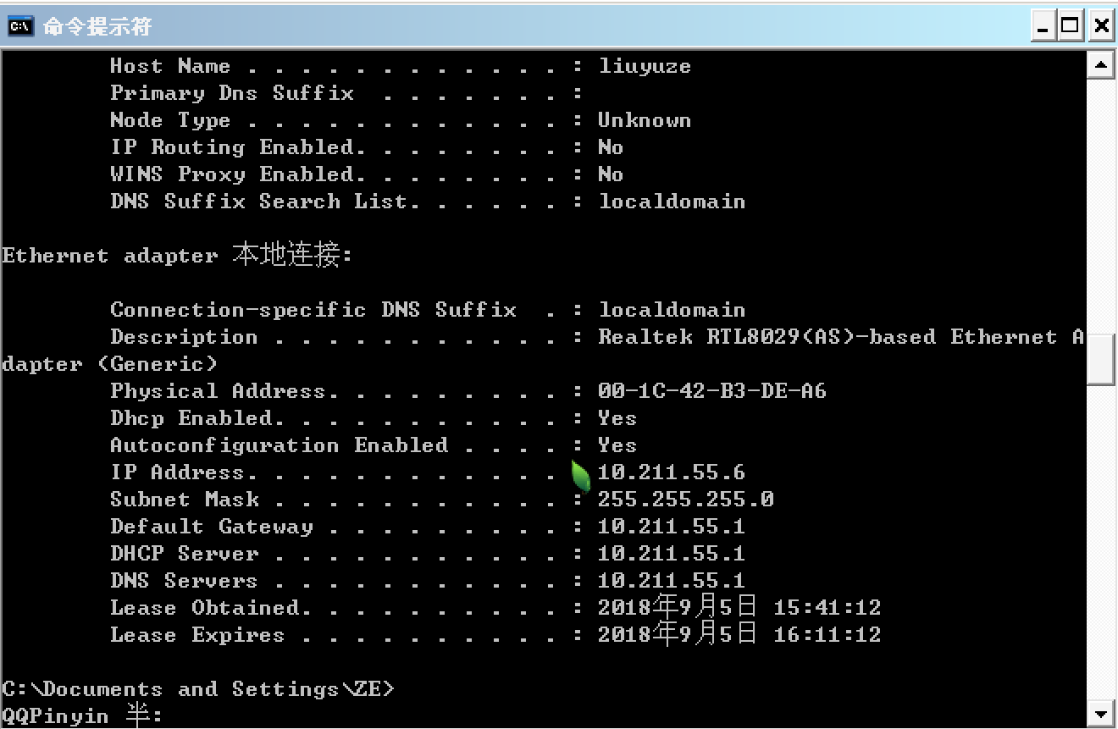Image resolution: width=1118 pixels, height=729 pixels.
Task: Click the QQPinyin 半: status line
Action: pos(81,716)
